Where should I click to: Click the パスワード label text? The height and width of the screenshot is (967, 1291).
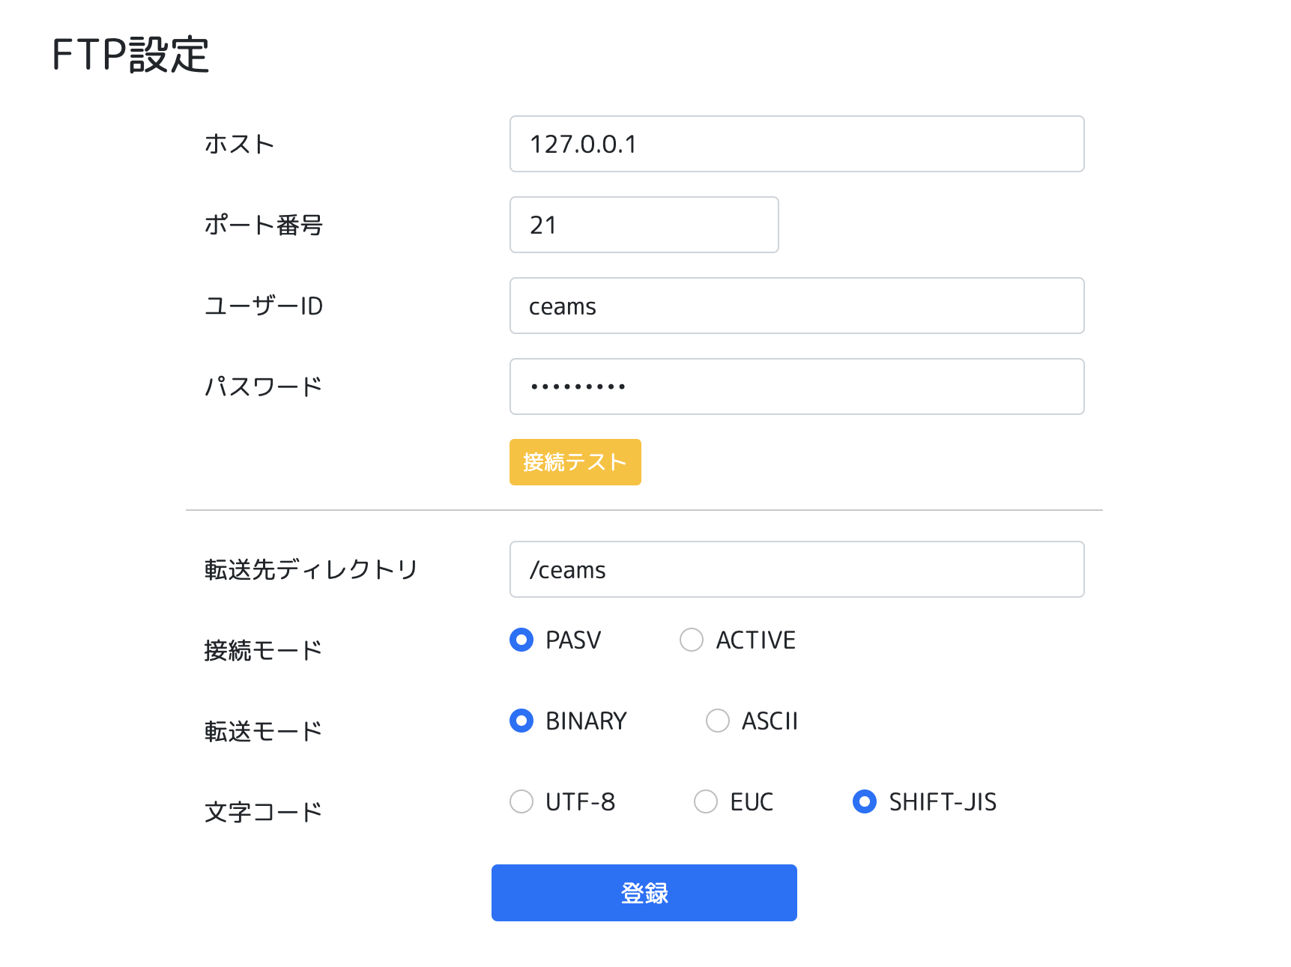[263, 387]
